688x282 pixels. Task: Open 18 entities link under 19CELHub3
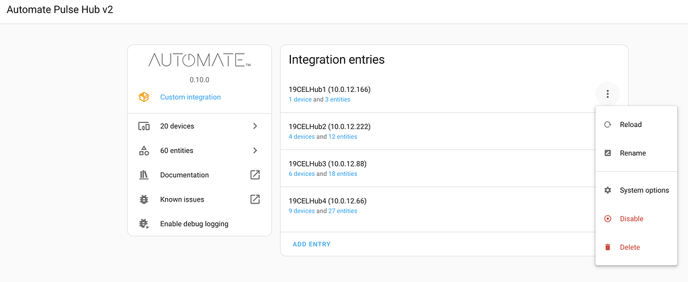click(343, 174)
